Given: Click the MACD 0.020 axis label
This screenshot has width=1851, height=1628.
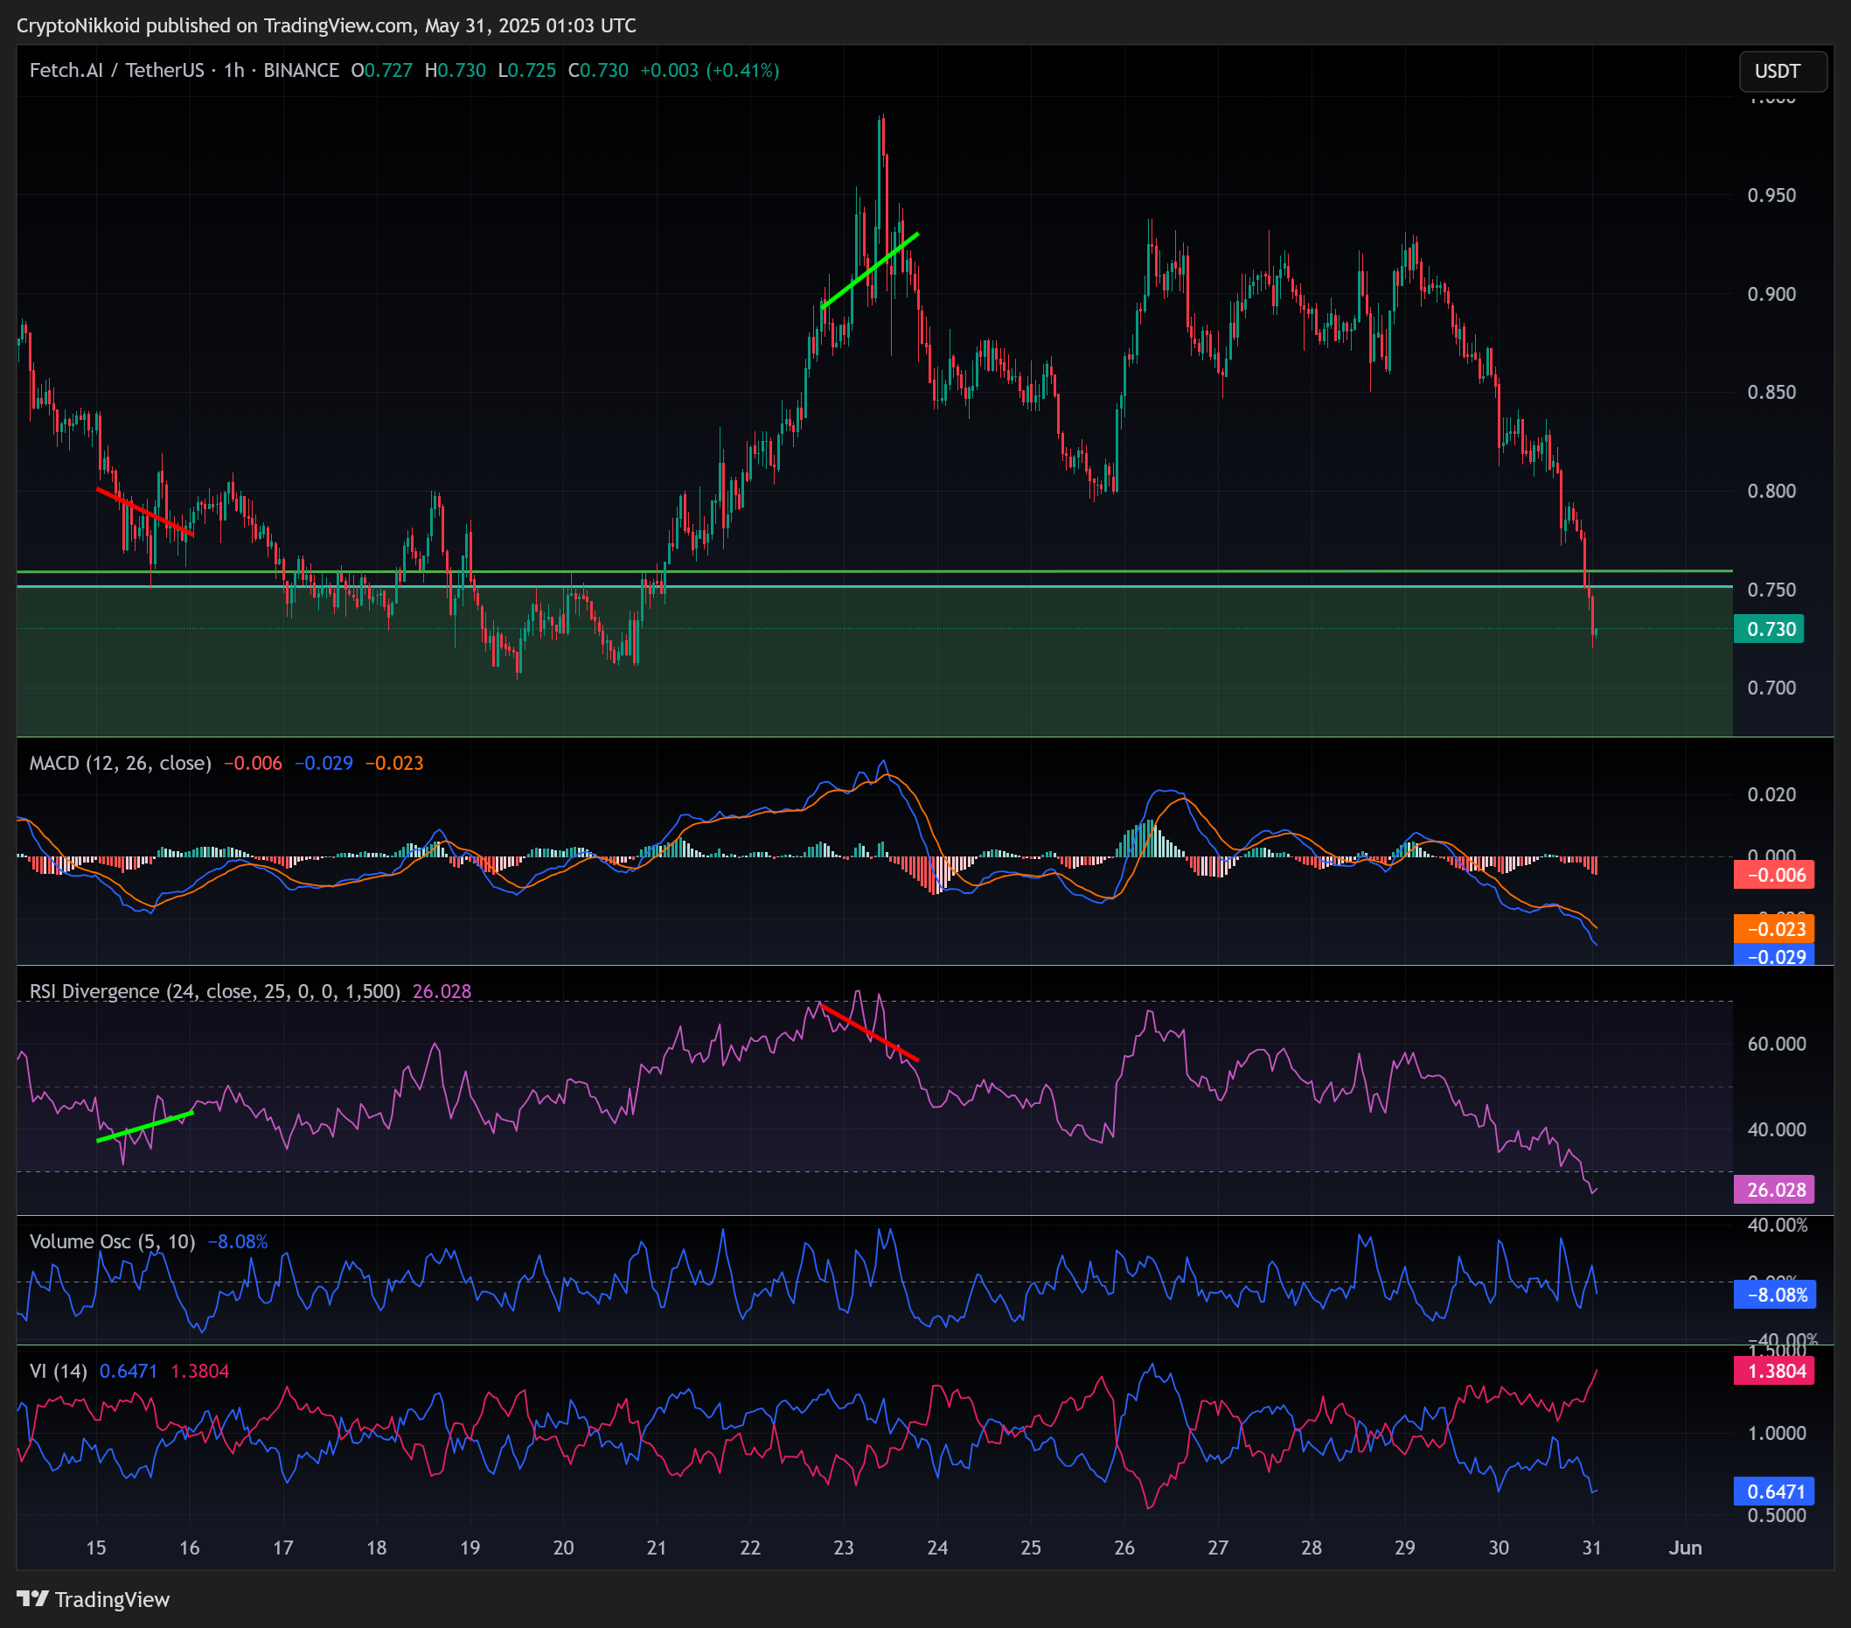Looking at the screenshot, I should coord(1771,794).
